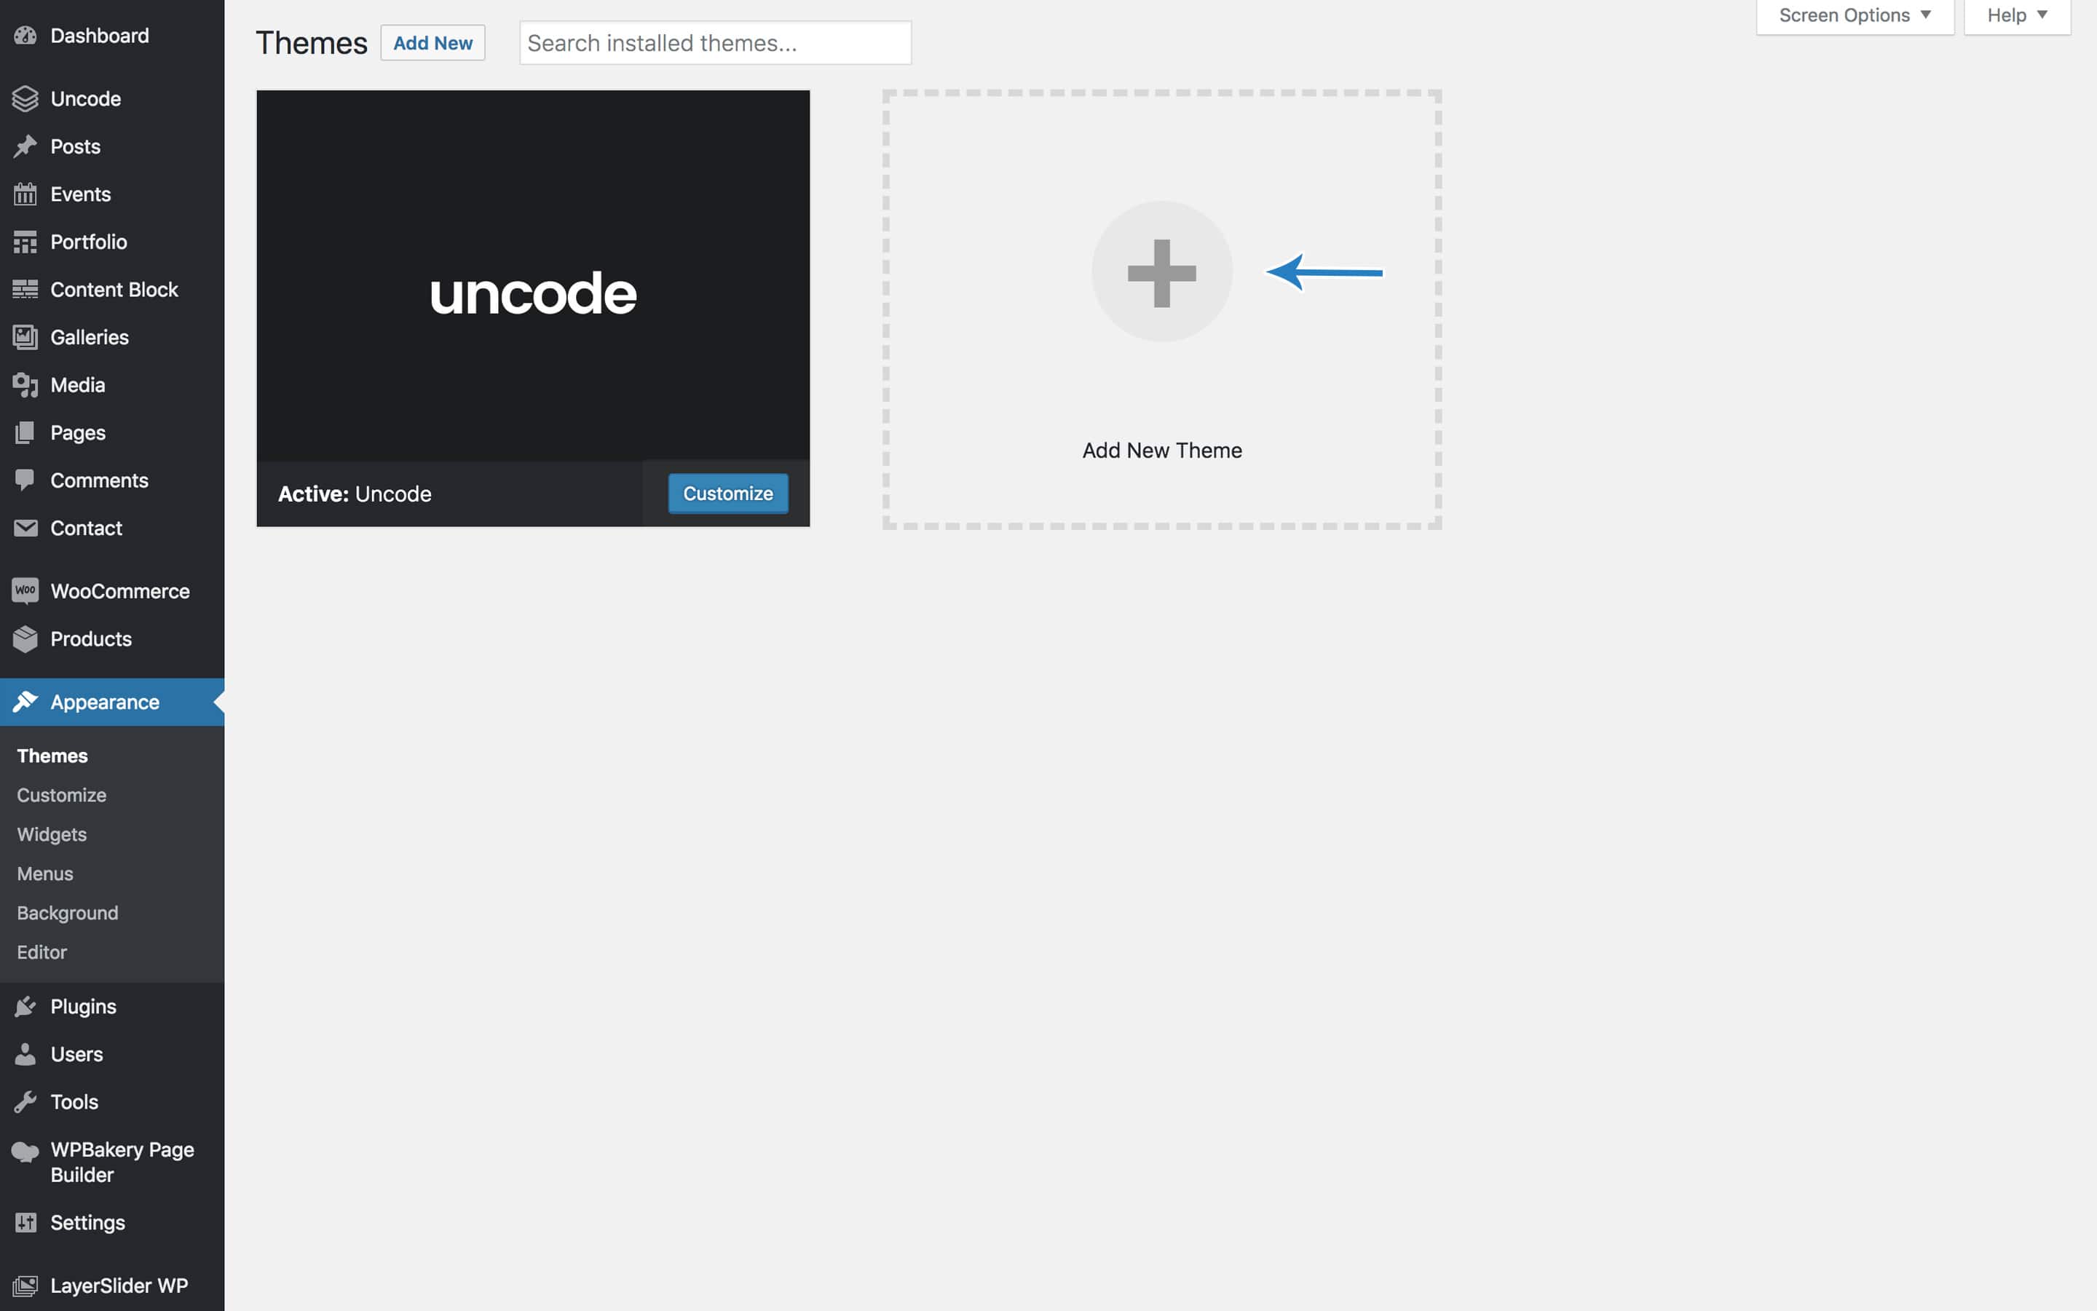2097x1311 pixels.
Task: Click the Appearance icon in sidebar
Action: tap(25, 701)
